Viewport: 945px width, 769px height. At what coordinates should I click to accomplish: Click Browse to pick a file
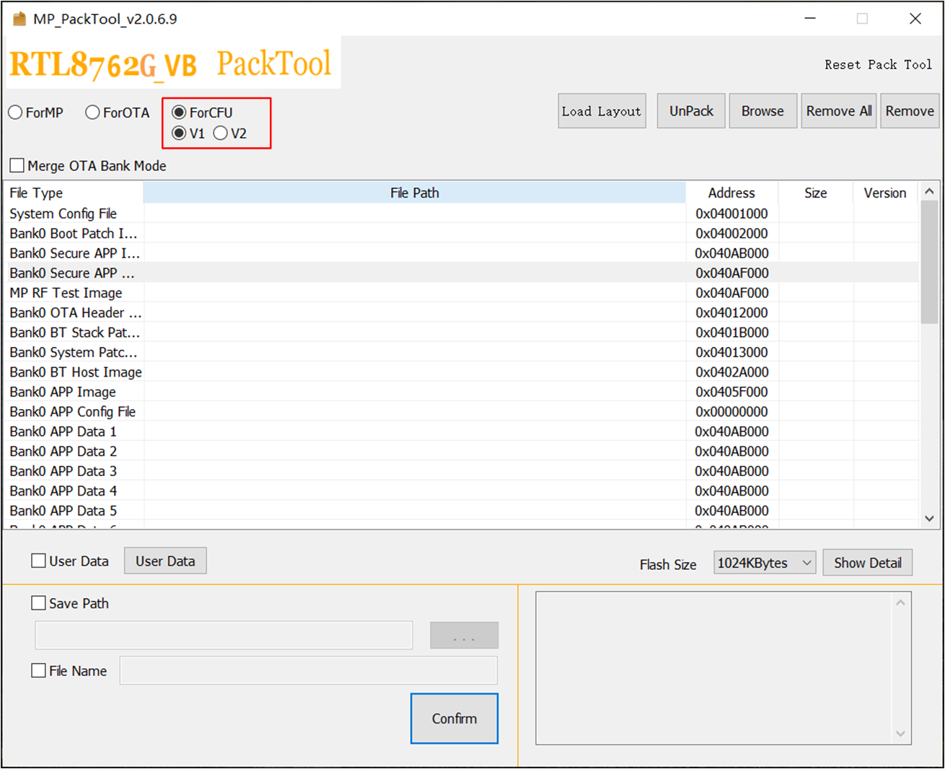point(762,112)
